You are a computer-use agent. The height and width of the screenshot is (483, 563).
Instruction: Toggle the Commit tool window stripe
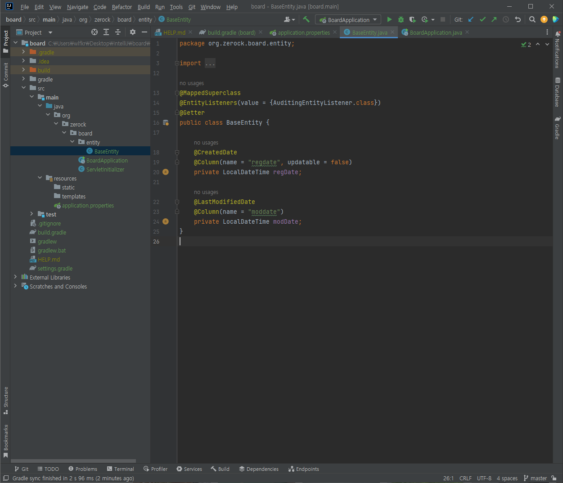5,75
